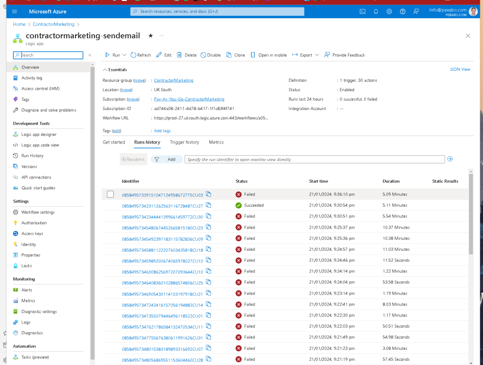Click Clone in the toolbar

pyautogui.click(x=236, y=55)
